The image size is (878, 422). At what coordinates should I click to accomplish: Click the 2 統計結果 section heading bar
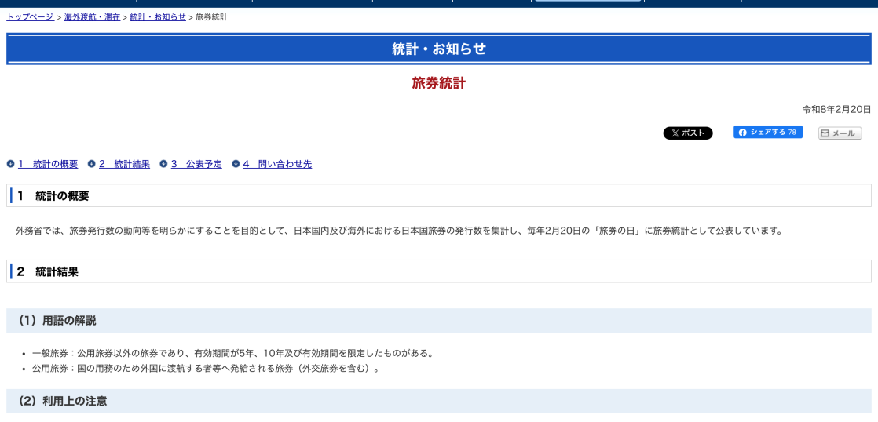click(438, 271)
